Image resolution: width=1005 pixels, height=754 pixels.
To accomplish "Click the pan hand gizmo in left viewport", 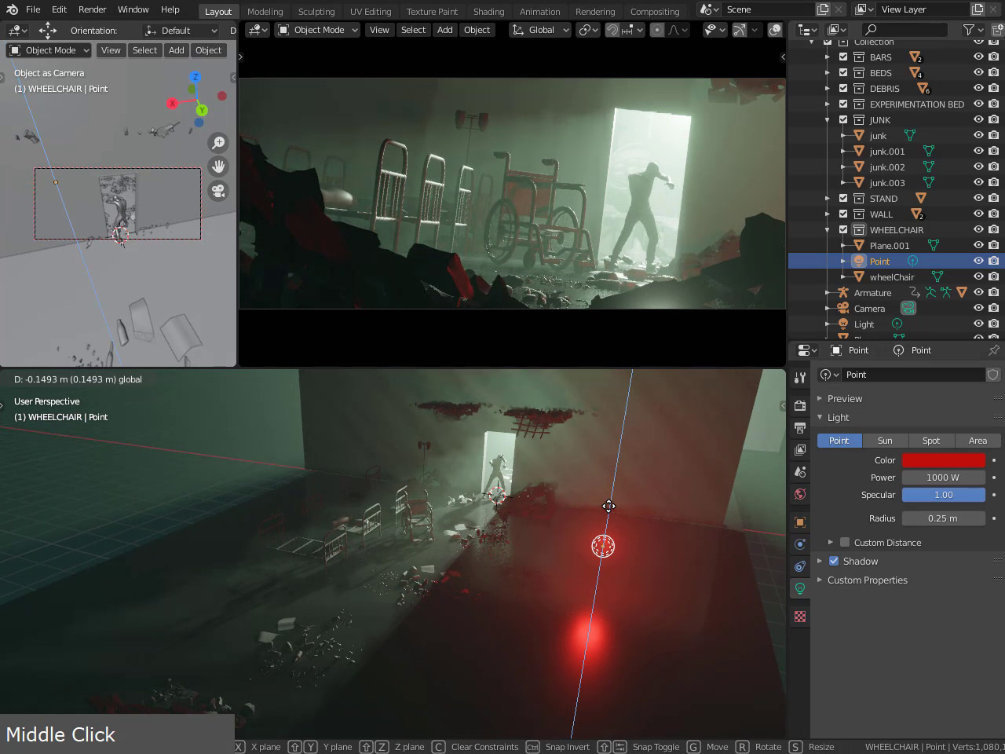I will (218, 167).
